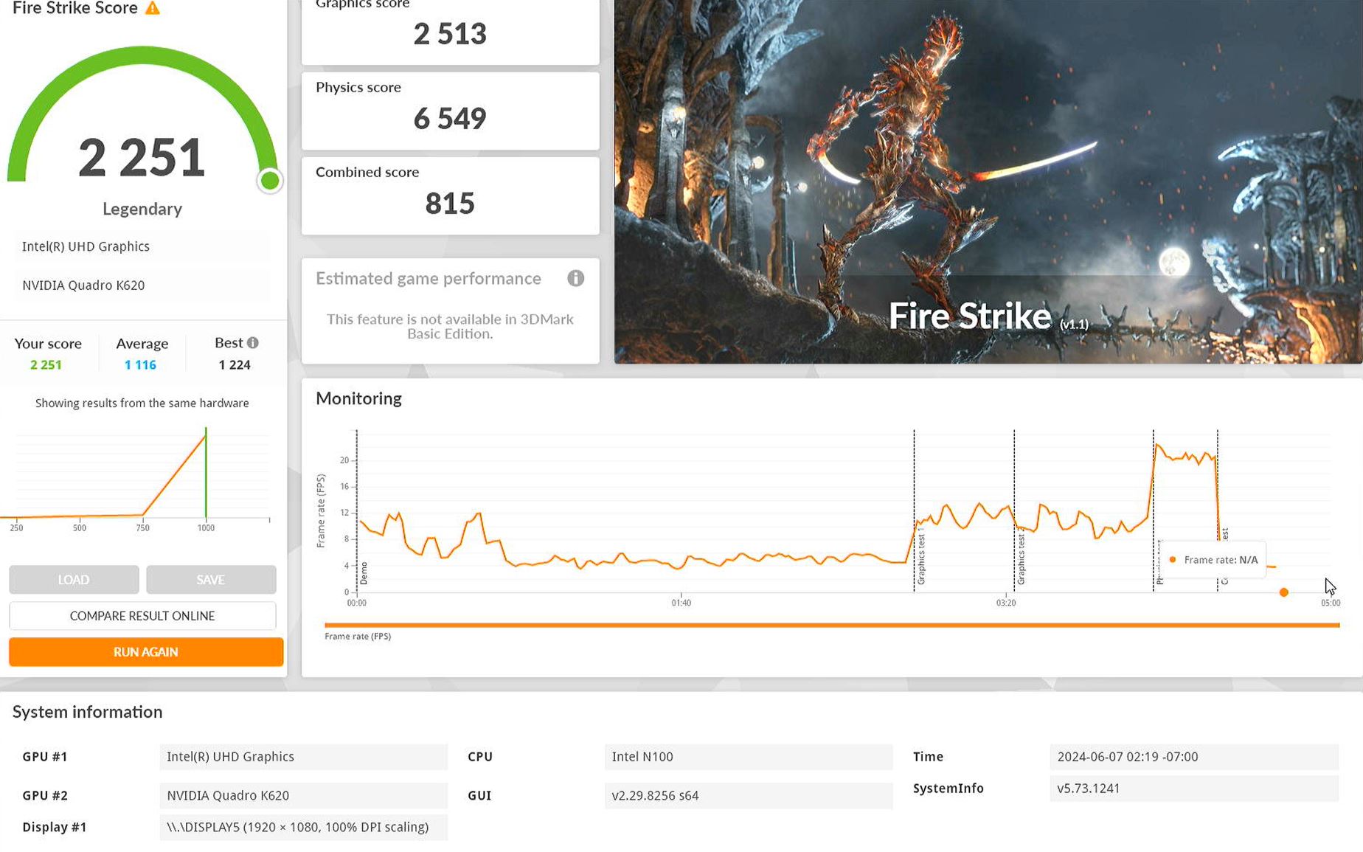Click the Average score 1 116

(140, 365)
